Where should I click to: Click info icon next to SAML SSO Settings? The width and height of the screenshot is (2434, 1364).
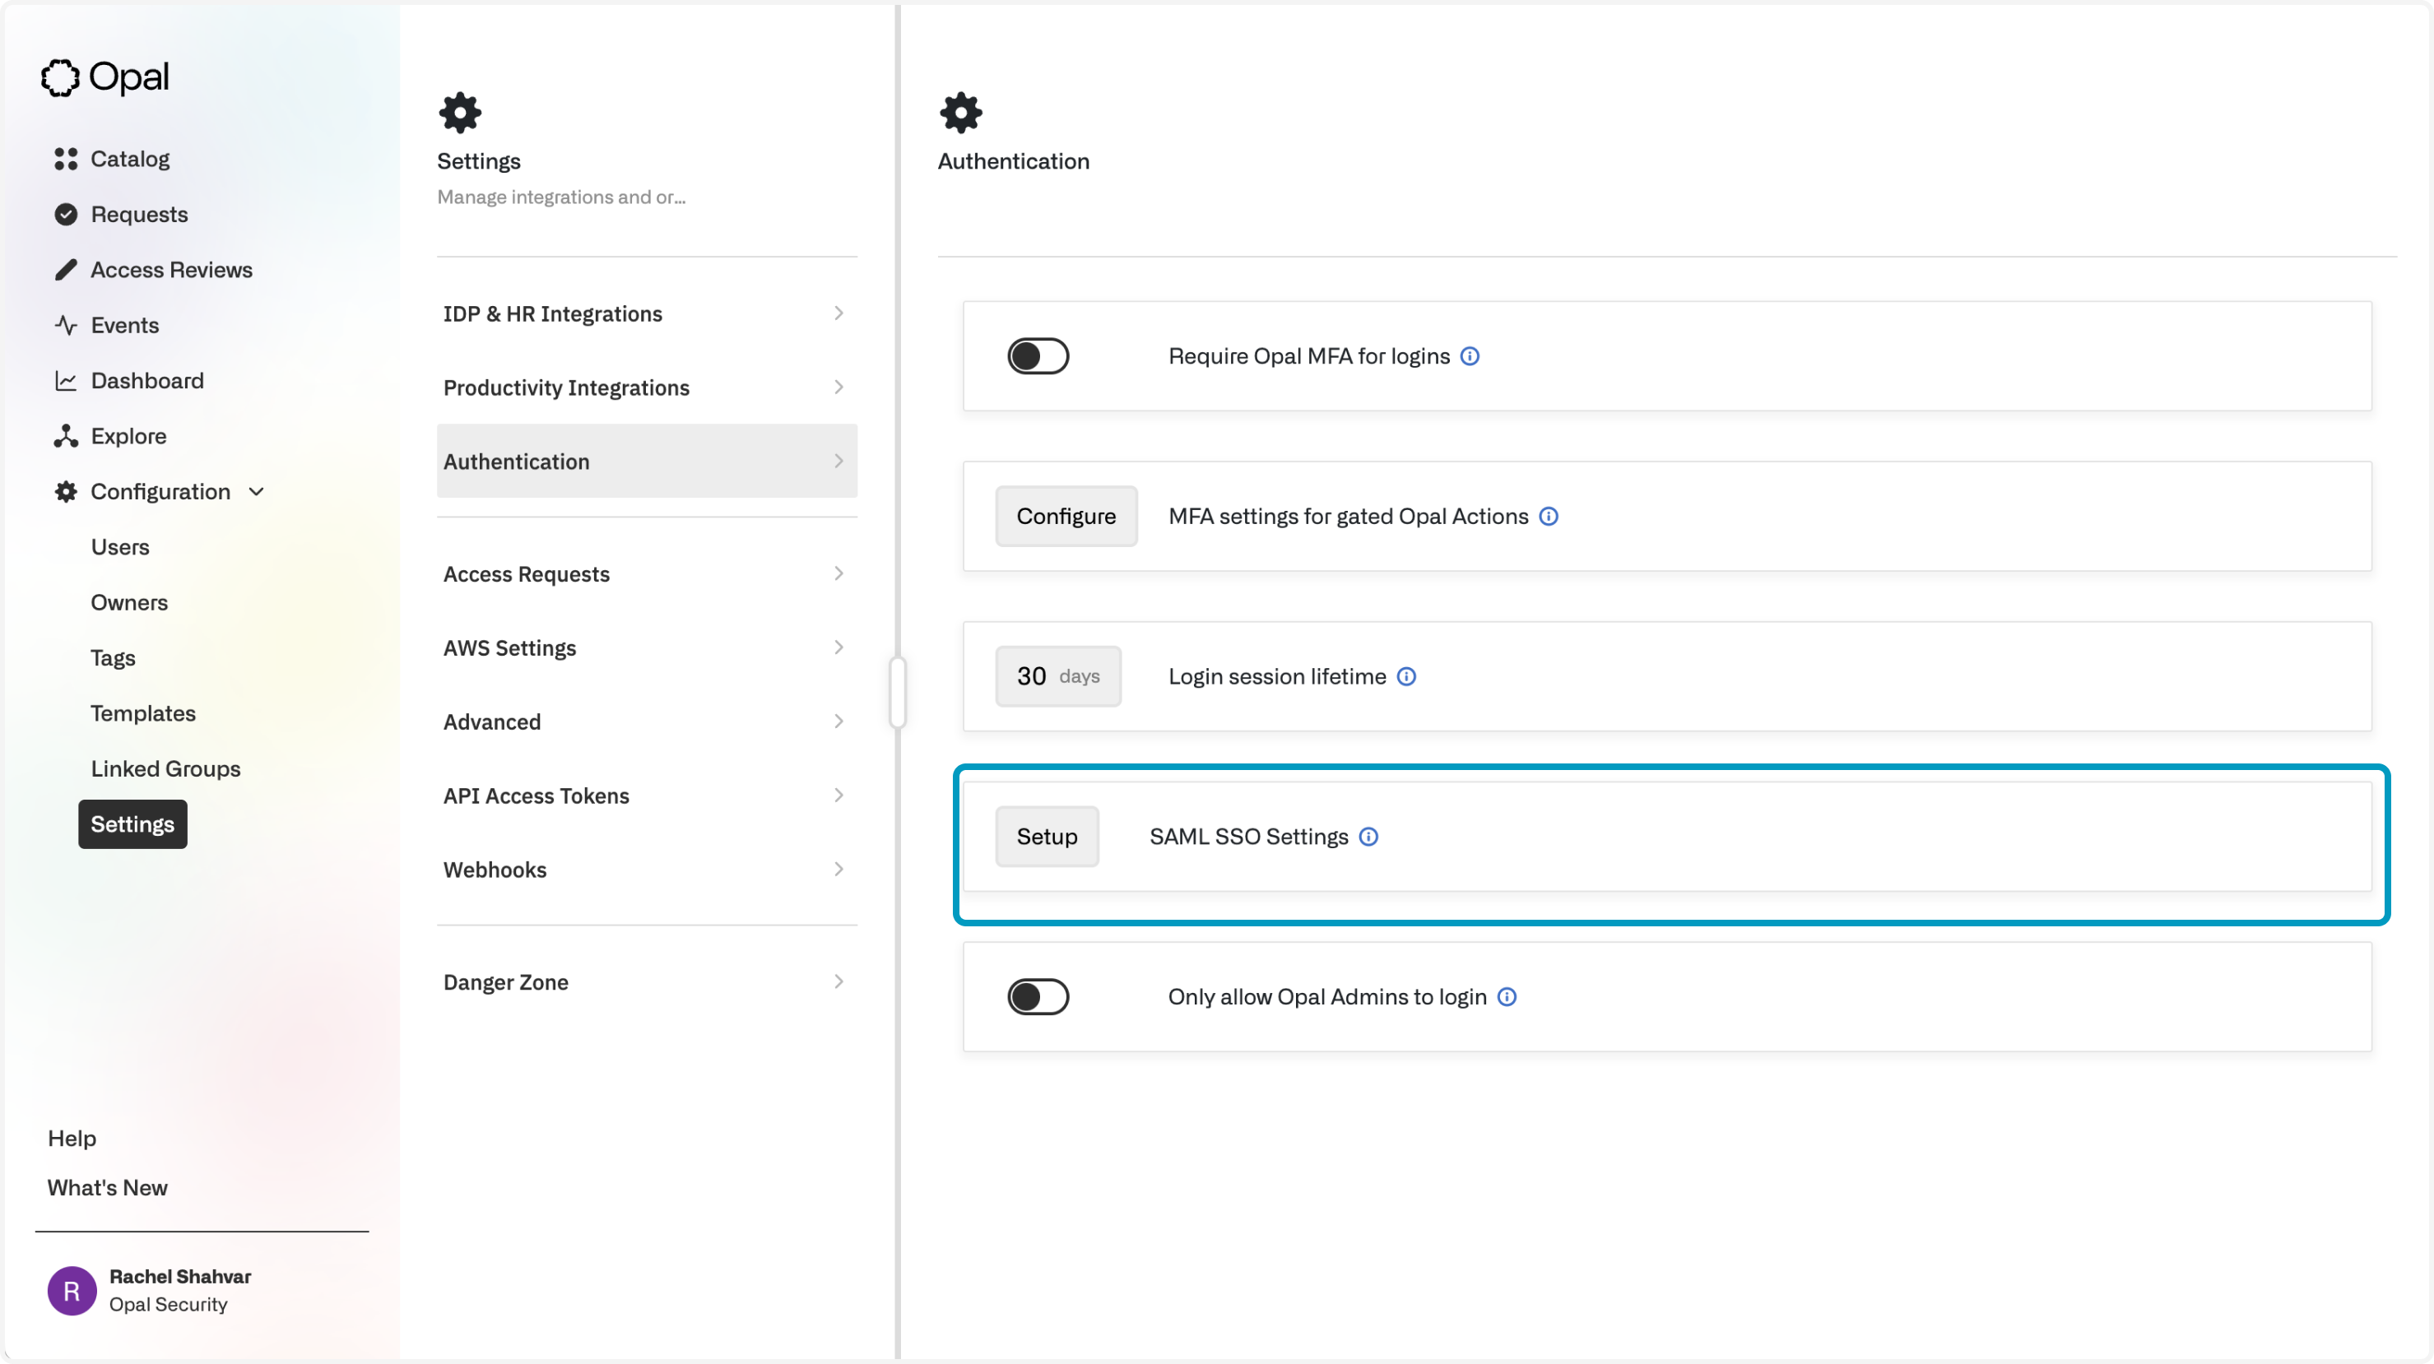[1369, 837]
